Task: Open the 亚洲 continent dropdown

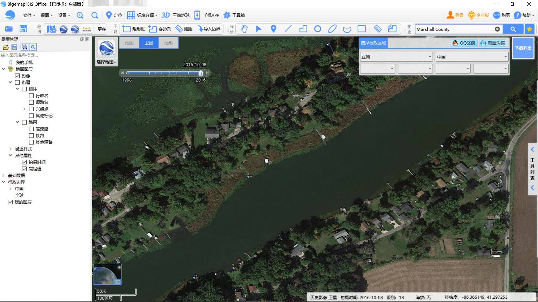Action: [396, 57]
